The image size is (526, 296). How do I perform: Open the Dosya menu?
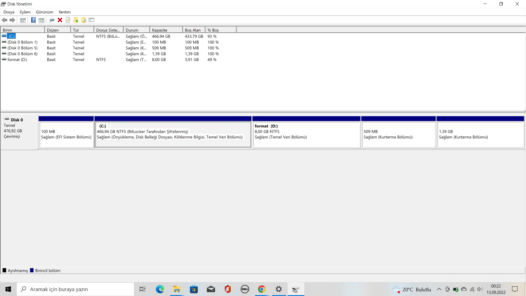click(9, 12)
